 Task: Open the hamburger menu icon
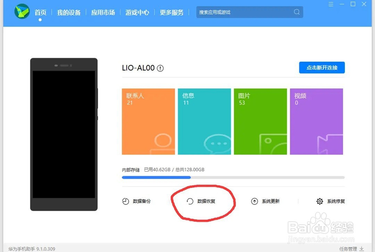click(331, 4)
